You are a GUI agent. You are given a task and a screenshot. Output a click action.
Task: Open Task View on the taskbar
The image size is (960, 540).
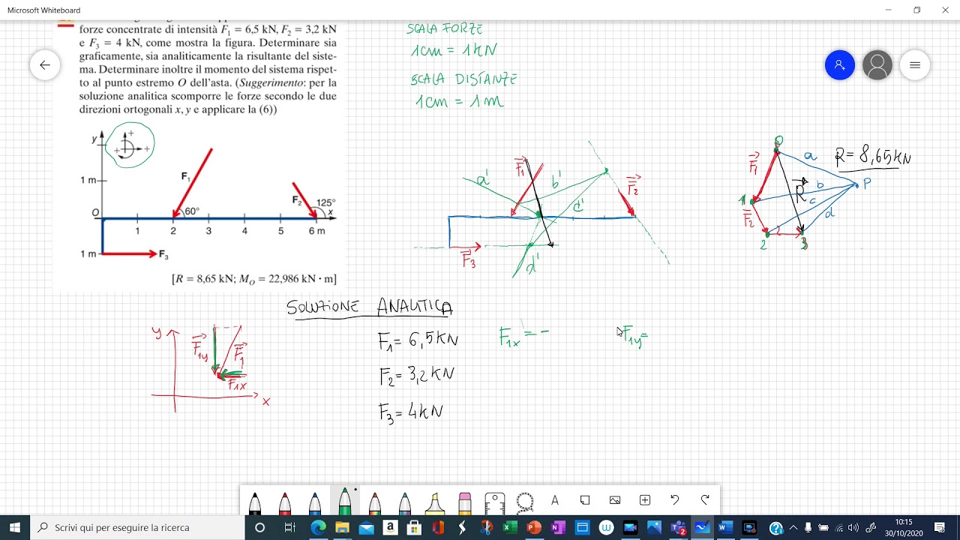pos(289,528)
